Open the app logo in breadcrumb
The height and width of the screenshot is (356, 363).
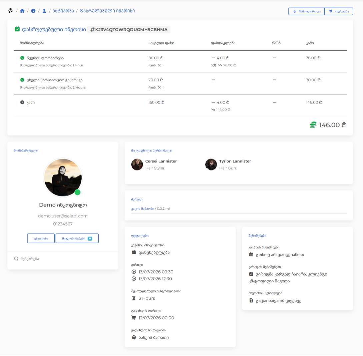[10, 11]
